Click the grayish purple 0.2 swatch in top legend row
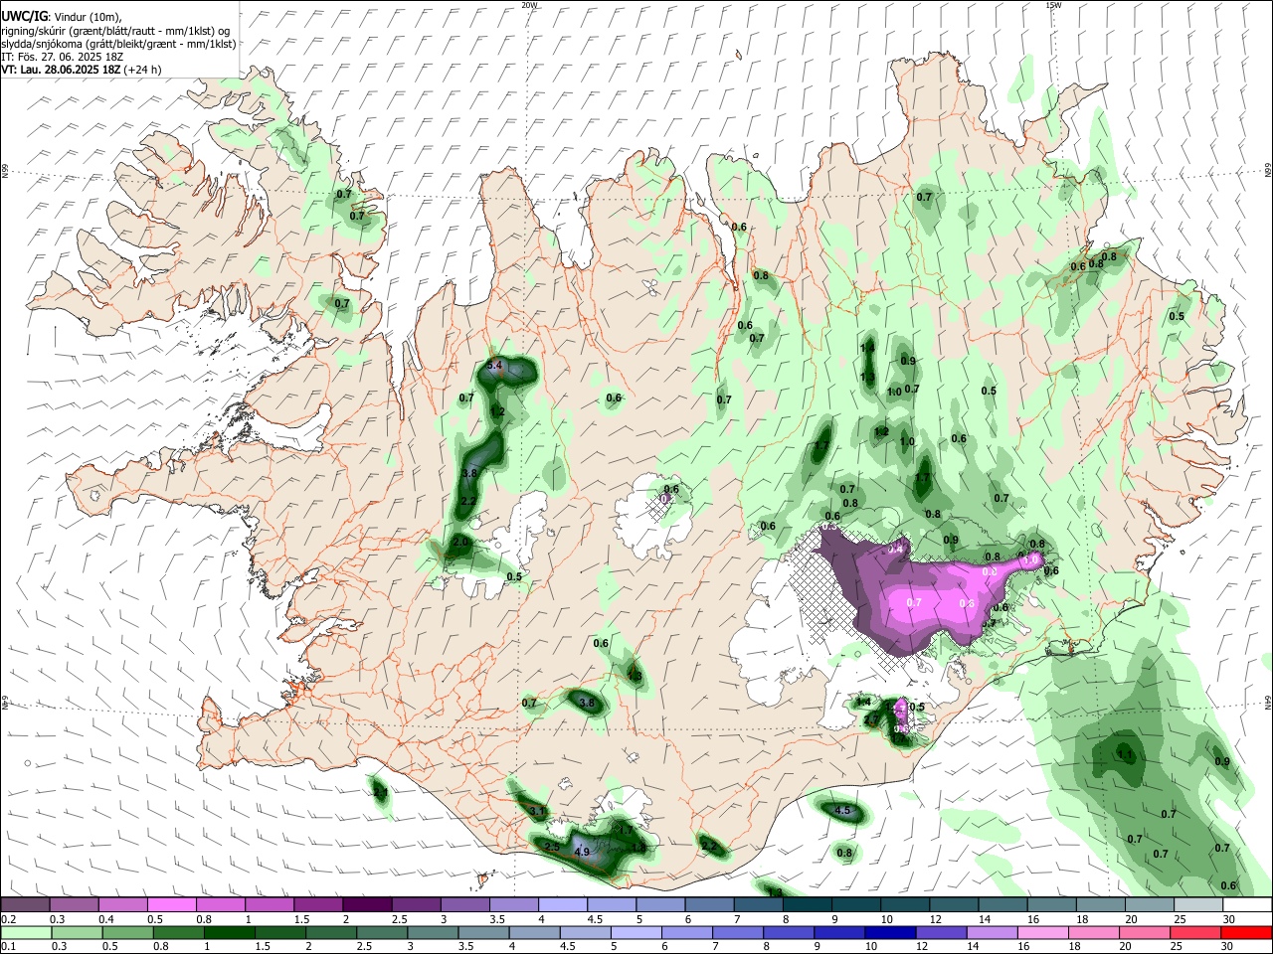1273x954 pixels. (25, 905)
